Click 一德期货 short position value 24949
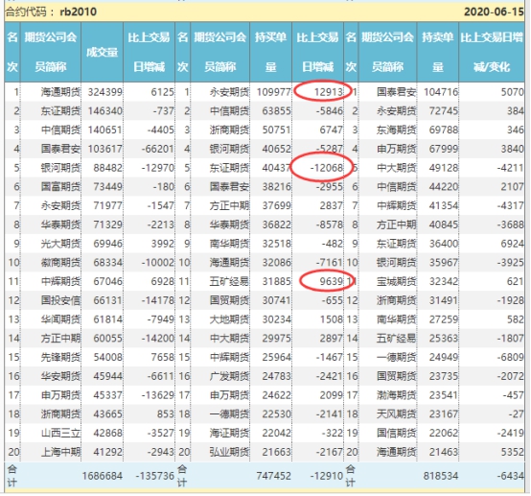 click(443, 357)
